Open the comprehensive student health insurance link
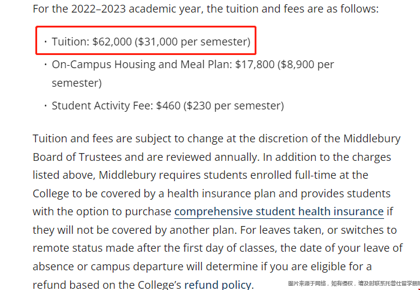The image size is (420, 290). click(x=279, y=212)
